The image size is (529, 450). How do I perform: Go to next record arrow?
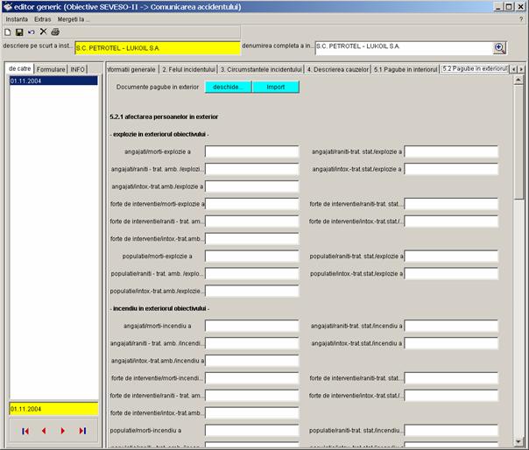point(63,431)
